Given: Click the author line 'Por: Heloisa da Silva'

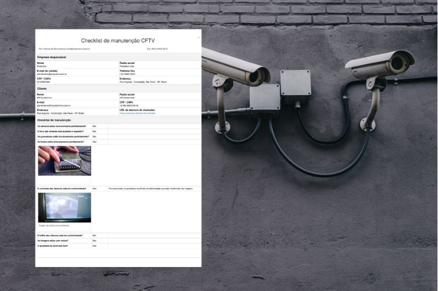Looking at the screenshot, I should point(64,49).
